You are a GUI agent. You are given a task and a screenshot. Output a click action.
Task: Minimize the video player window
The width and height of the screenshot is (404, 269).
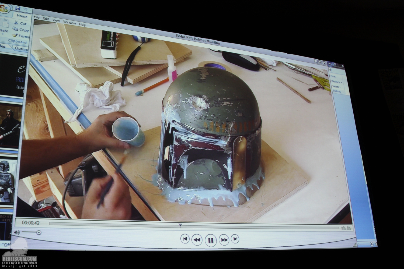(x=316, y=61)
